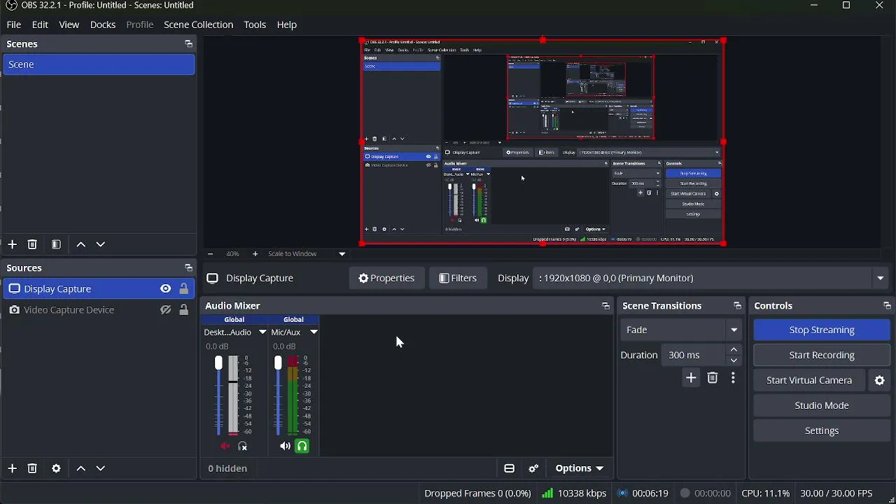Viewport: 896px width, 504px height.
Task: Move source down arrow in Sources panel
Action: [x=101, y=468]
